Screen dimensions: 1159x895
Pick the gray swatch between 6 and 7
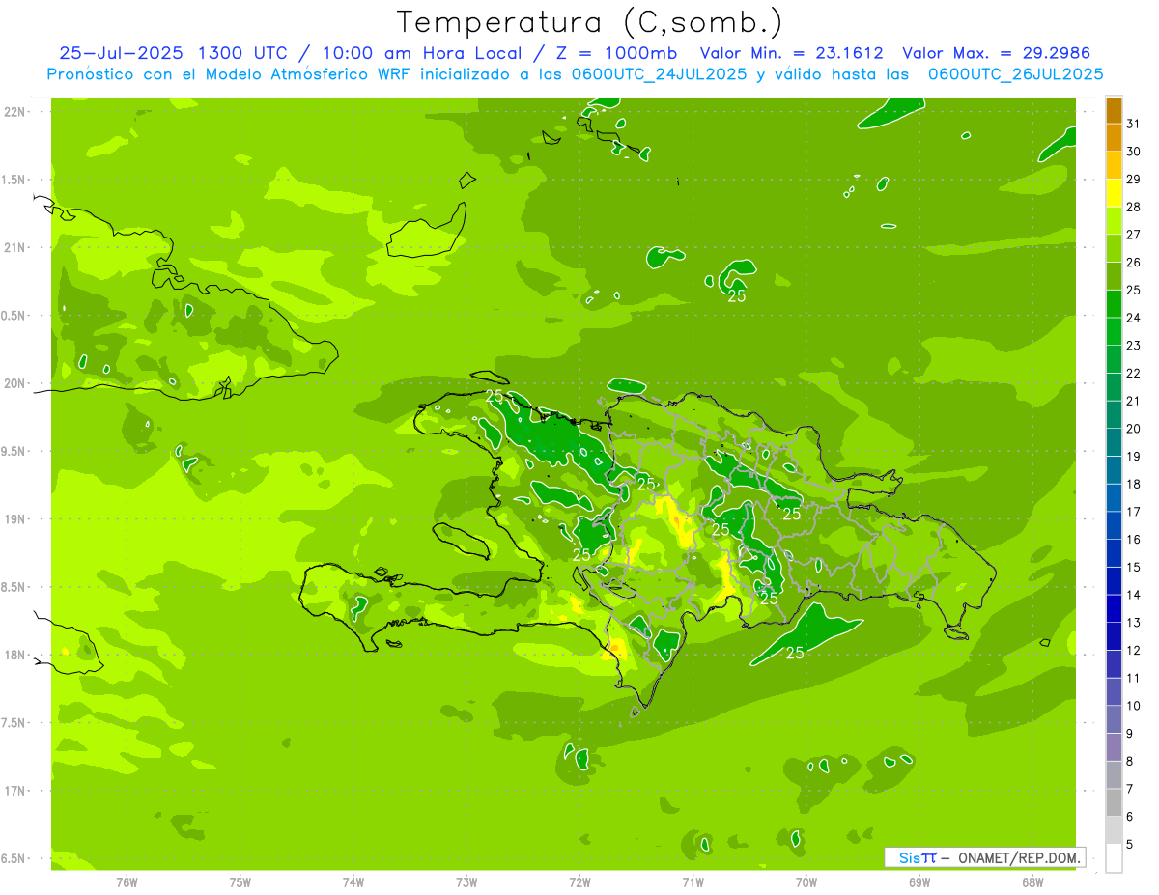point(1114,803)
